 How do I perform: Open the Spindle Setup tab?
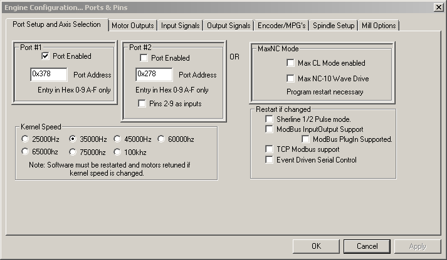[x=333, y=26]
